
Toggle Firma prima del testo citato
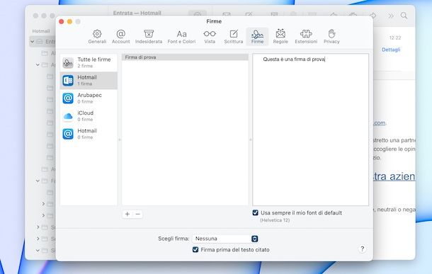[x=195, y=249]
